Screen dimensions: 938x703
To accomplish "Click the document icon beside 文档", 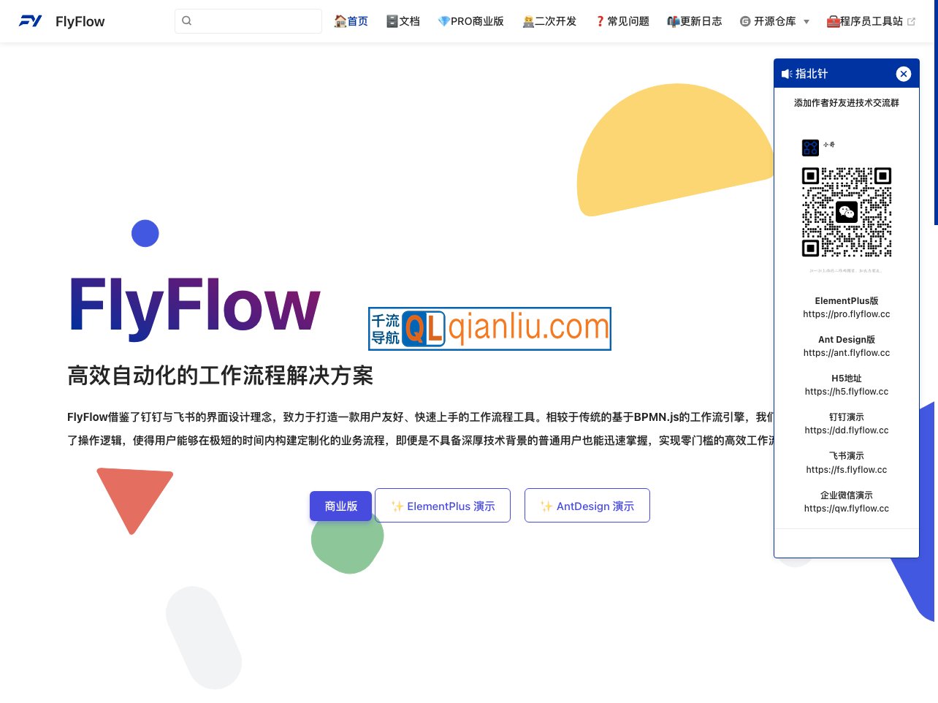I will click(x=391, y=21).
